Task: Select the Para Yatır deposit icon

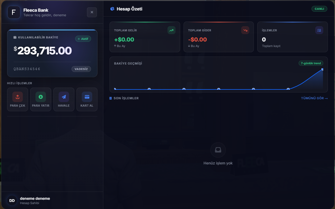Action: tap(41, 97)
